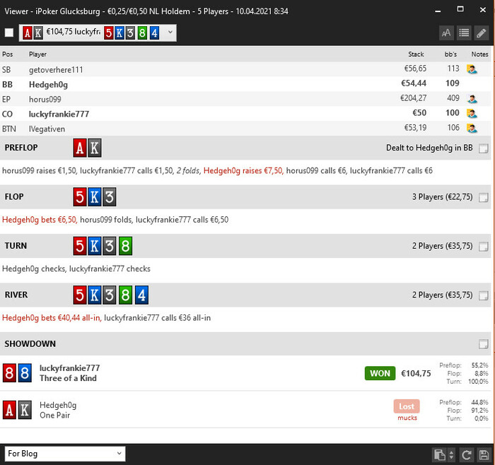Screen dimensions: 495x465
Task: Check the SHOWDOWN note box
Action: (483, 344)
